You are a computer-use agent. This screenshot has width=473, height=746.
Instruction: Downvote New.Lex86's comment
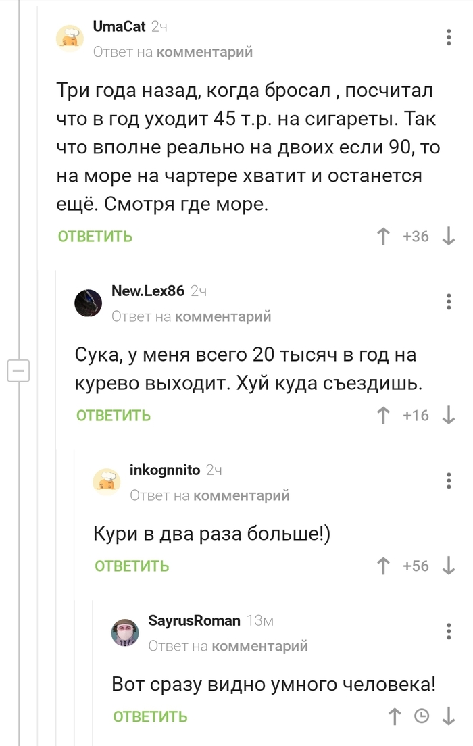pos(448,415)
